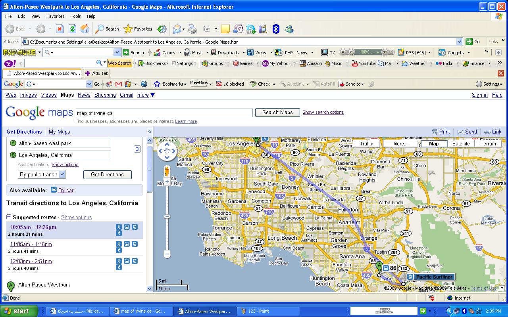
Task: Click the left panel scrollbar down arrow
Action: point(150,289)
